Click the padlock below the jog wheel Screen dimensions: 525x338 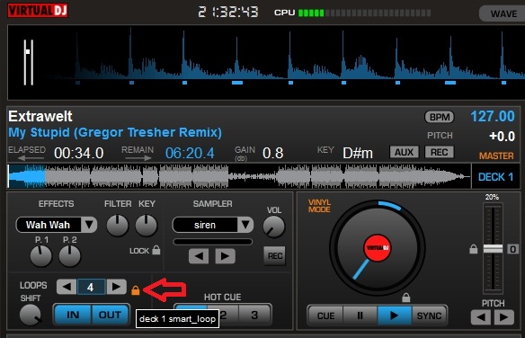[x=405, y=298]
